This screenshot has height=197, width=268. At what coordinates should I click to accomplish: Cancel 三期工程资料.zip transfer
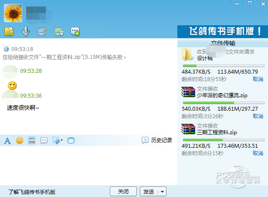click(258, 153)
